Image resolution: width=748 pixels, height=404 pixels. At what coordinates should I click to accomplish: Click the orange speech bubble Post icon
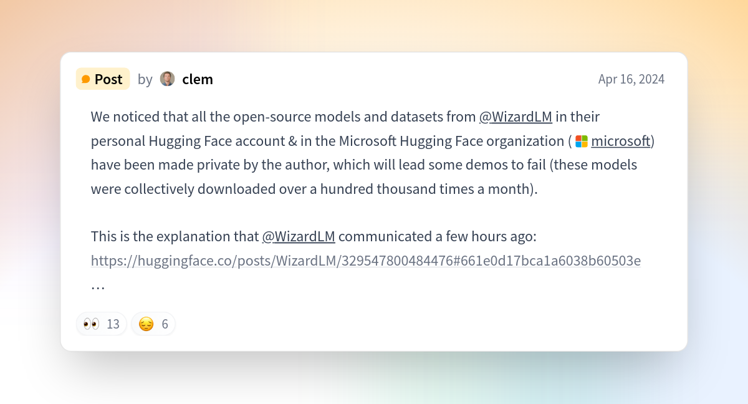[x=86, y=79]
